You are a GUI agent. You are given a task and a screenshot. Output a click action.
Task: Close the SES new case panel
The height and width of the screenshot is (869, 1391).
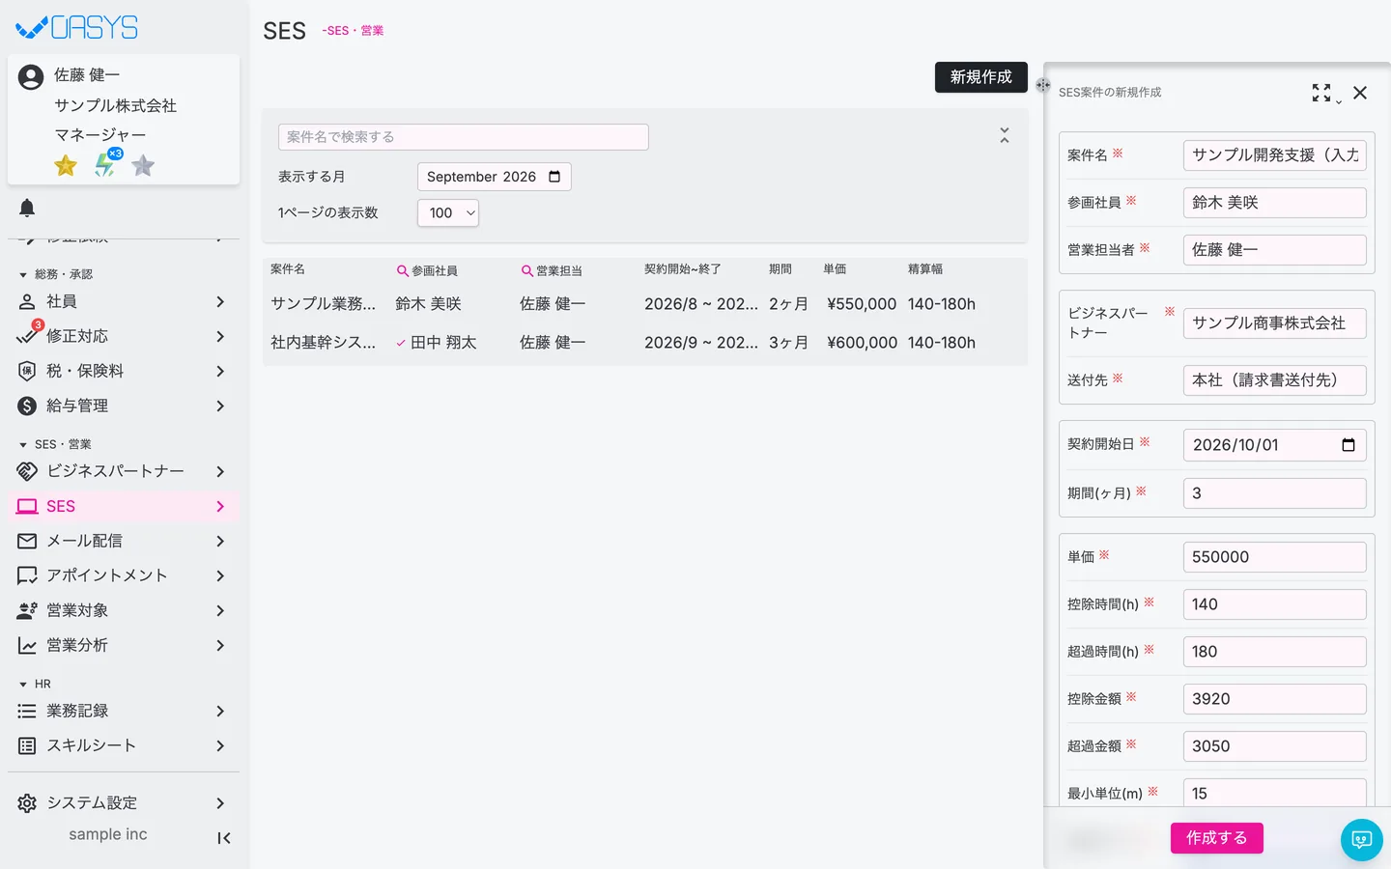coord(1360,93)
